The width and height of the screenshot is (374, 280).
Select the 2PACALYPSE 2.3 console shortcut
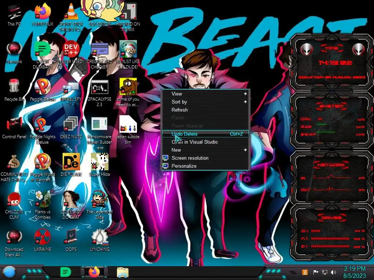click(99, 93)
